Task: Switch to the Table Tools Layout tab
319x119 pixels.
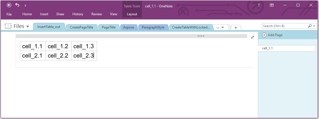Action: [x=132, y=14]
